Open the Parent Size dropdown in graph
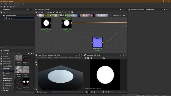 point(117,15)
